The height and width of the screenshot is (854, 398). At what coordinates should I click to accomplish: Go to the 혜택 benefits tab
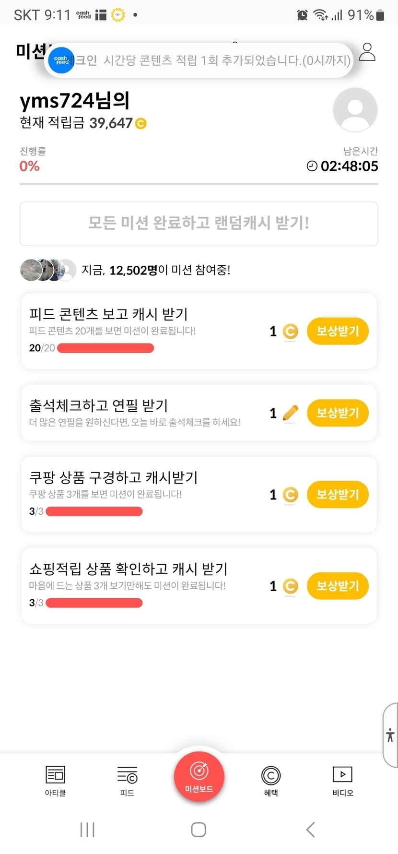coord(271,781)
